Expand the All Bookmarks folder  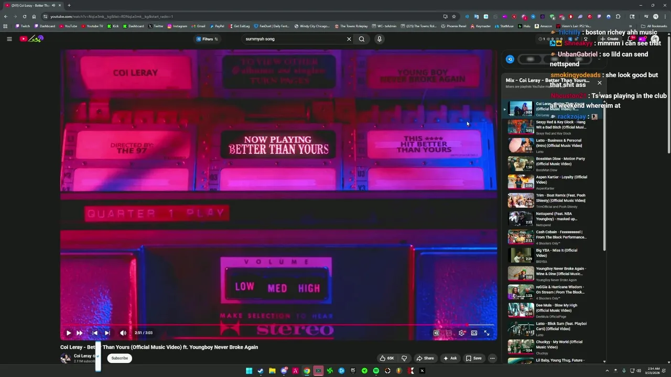click(x=654, y=26)
